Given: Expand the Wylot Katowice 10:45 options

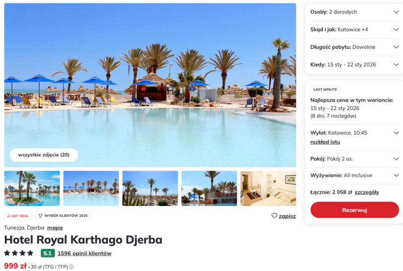Looking at the screenshot, I should click(396, 133).
